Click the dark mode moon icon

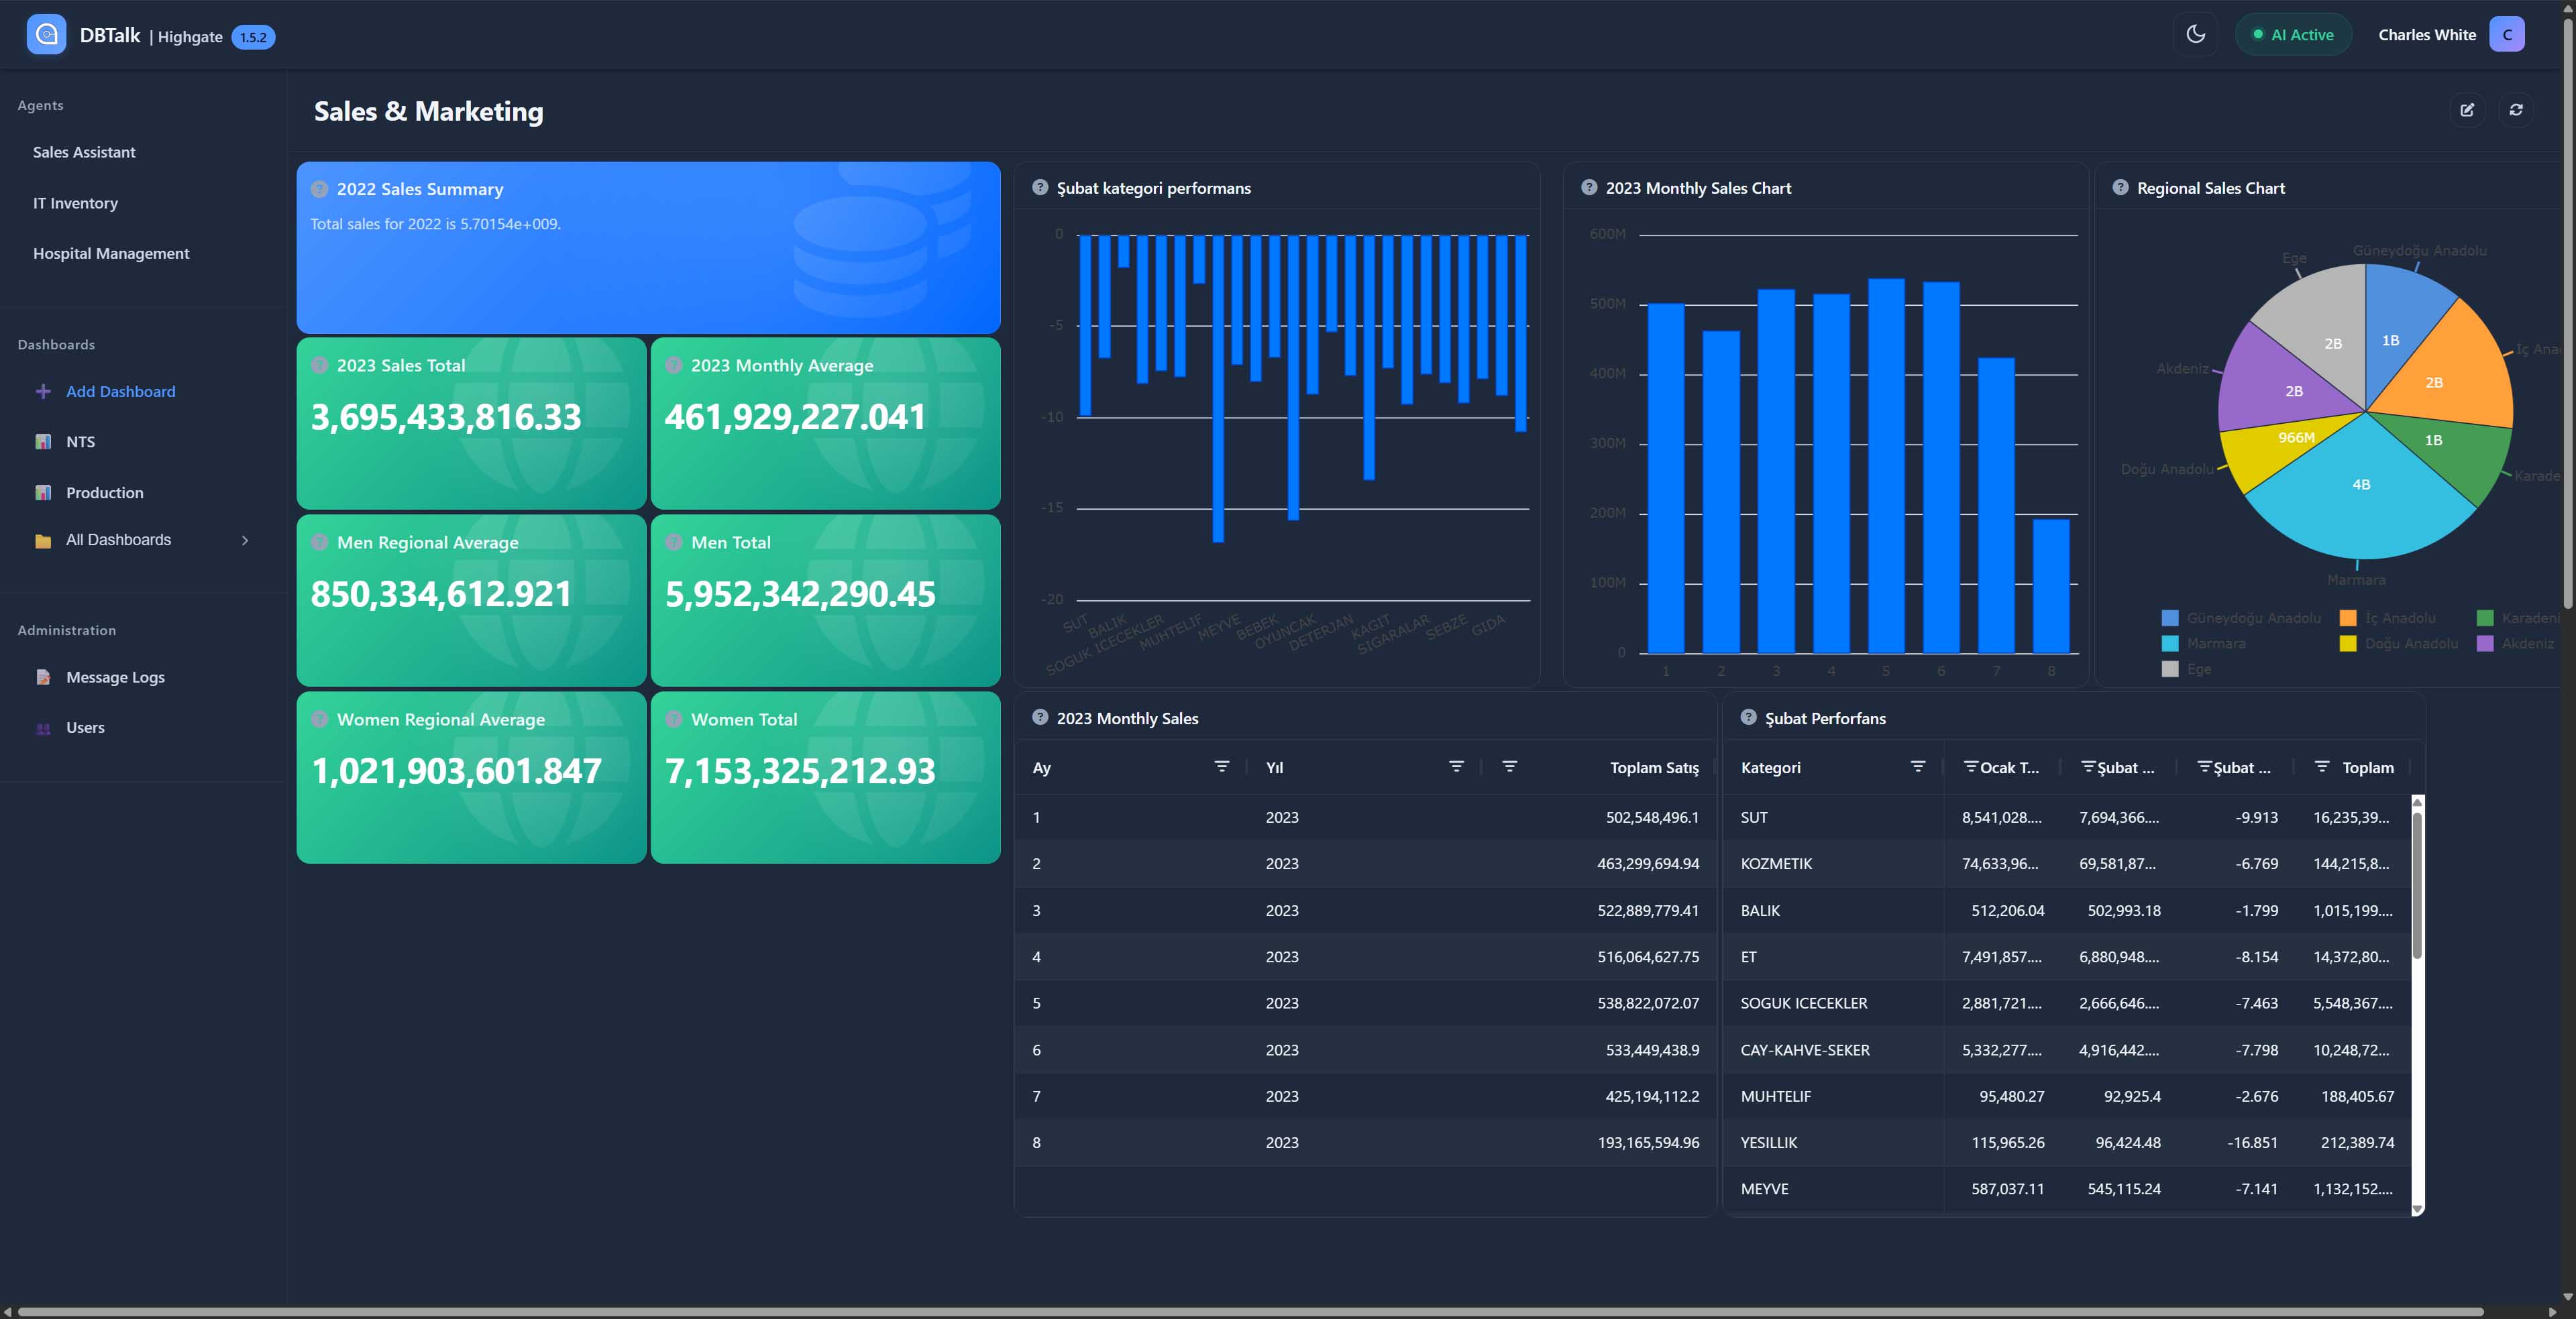coord(2195,34)
